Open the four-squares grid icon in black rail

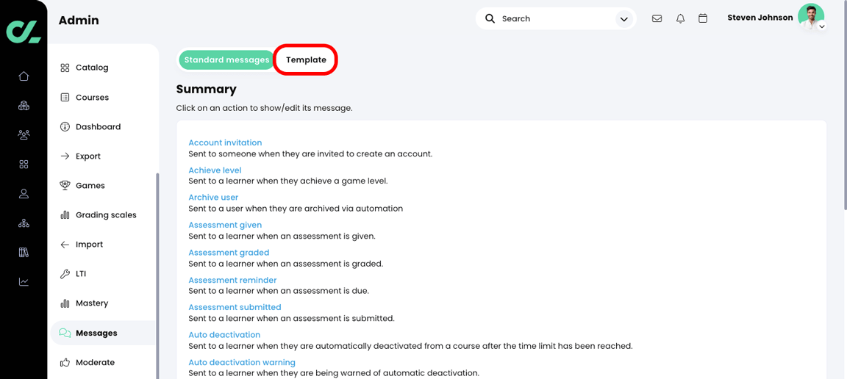click(24, 164)
